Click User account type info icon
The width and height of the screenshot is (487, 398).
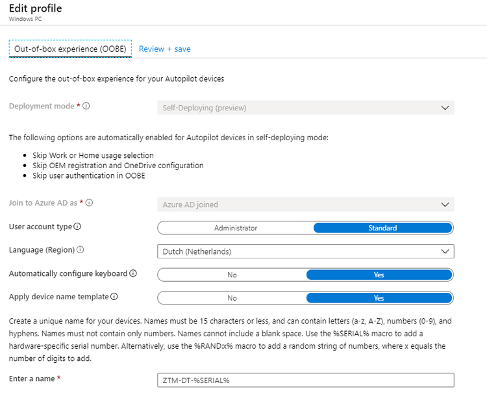click(x=77, y=227)
